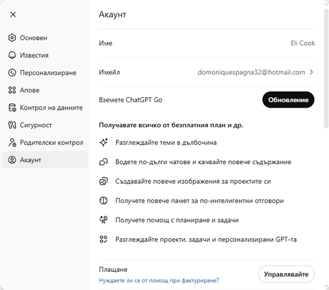Click the vertical scrollbar thumb
This screenshot has width=329, height=290.
tap(326, 68)
